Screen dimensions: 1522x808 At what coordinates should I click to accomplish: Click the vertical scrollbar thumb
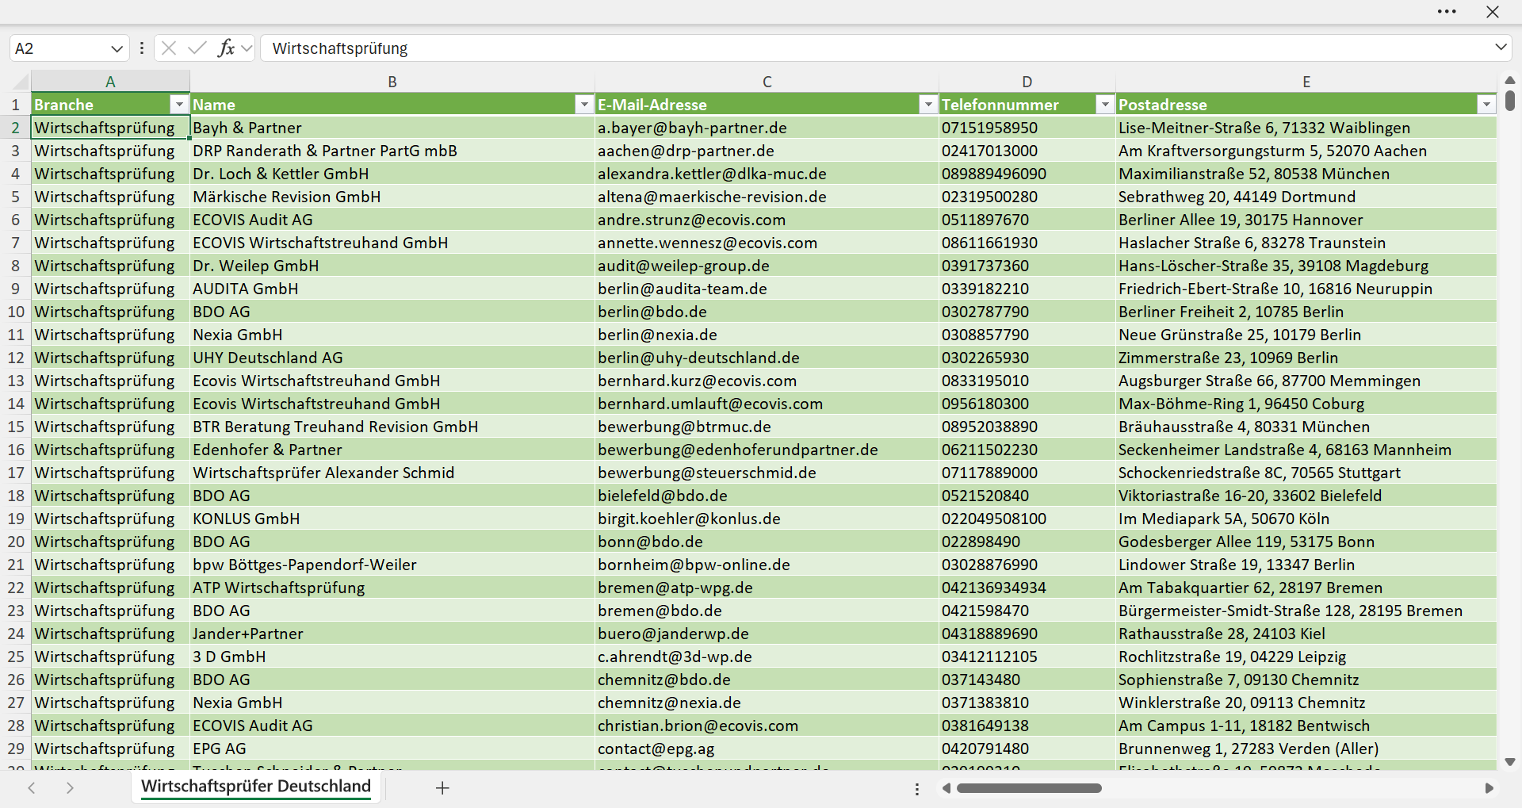1510,101
